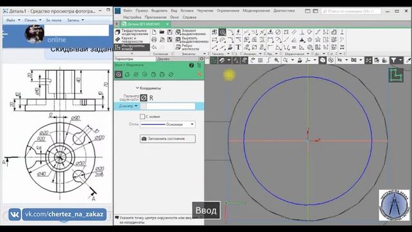Click the command search box

pyautogui.click(x=351, y=11)
